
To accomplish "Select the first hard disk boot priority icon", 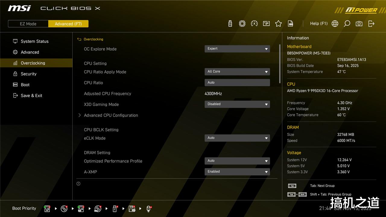I will point(47,208).
